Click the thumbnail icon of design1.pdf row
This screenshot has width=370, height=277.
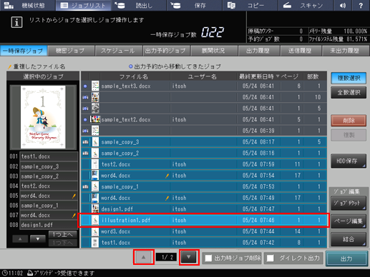[x=95, y=209]
